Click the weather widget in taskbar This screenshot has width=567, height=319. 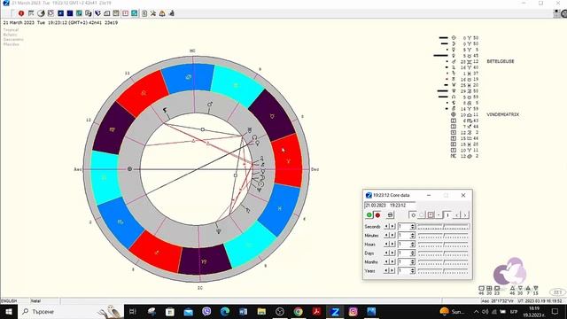[452, 311]
